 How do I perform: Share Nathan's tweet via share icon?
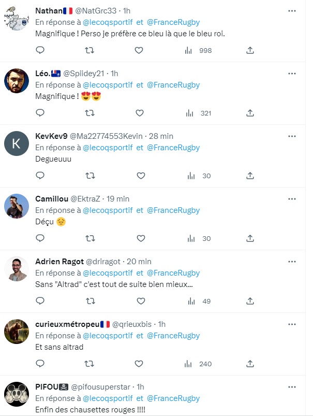tap(250, 50)
